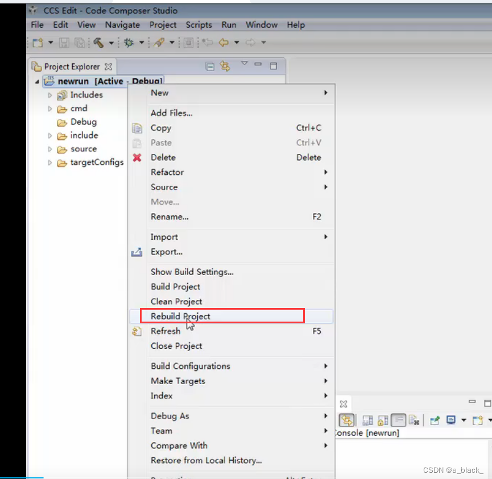Toggle Link with Editor in Project Explorer
Image resolution: width=492 pixels, height=479 pixels.
coord(225,66)
